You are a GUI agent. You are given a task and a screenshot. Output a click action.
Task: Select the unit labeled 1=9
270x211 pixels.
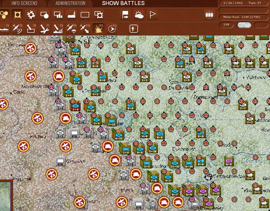(208, 63)
